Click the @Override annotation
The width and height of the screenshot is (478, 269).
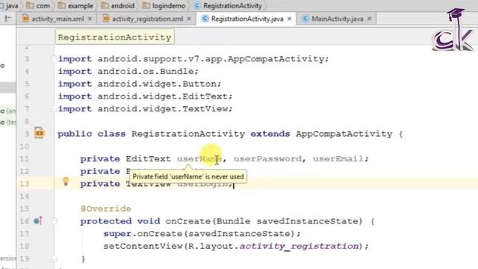(106, 208)
